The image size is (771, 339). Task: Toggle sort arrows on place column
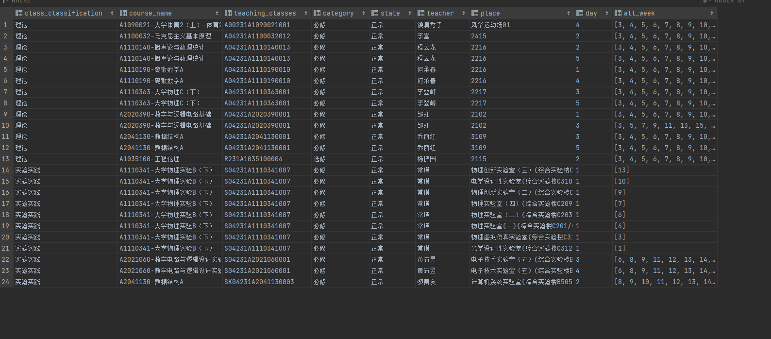click(x=569, y=14)
